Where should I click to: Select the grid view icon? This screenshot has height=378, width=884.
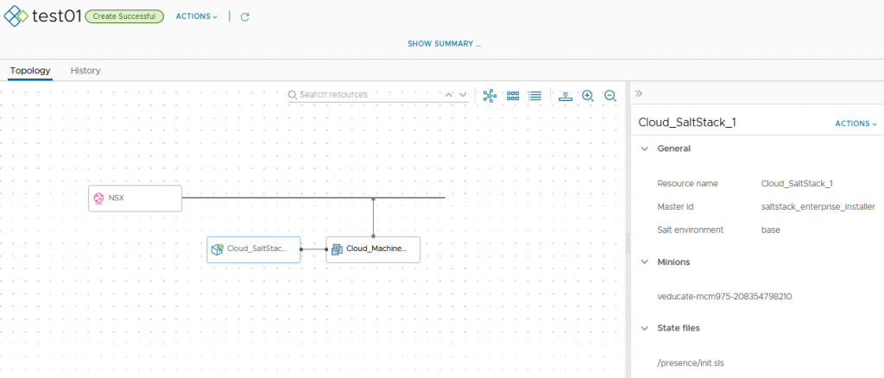click(x=513, y=96)
